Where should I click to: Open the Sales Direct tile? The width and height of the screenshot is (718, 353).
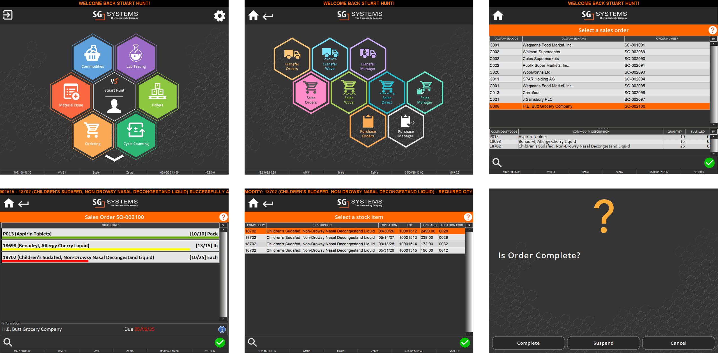click(387, 92)
